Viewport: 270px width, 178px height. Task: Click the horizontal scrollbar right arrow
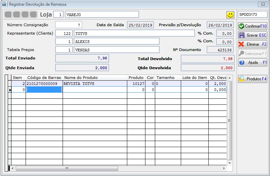click(224, 168)
